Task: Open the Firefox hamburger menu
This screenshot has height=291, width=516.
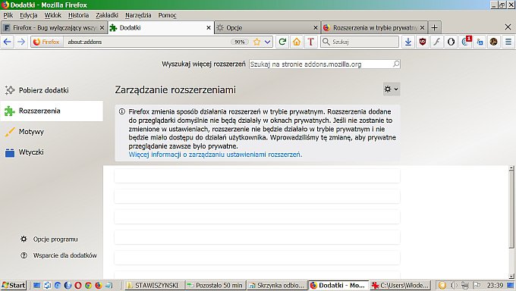Action: pos(508,42)
